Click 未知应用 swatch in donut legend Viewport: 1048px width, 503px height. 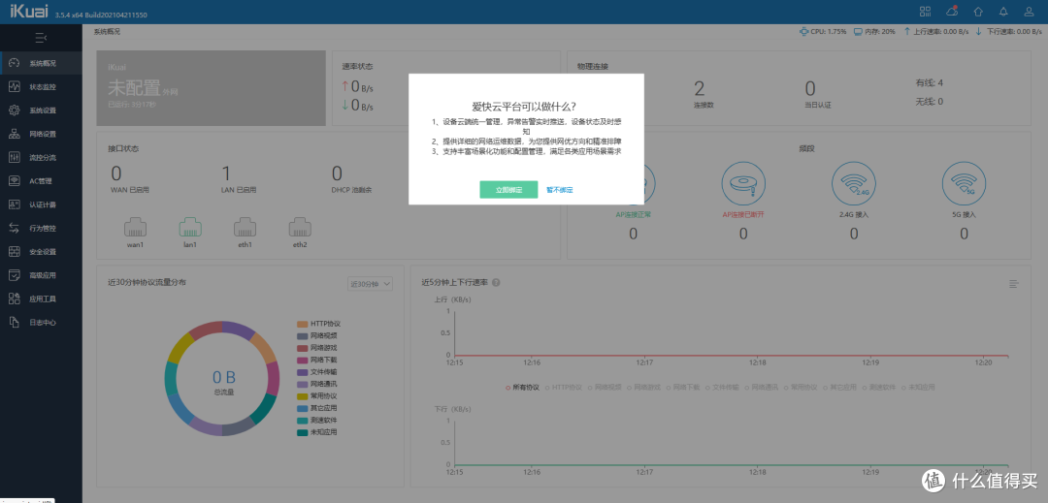[302, 432]
